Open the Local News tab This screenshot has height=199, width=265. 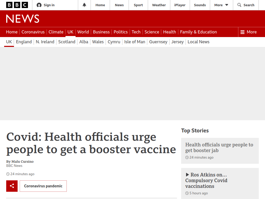198,42
